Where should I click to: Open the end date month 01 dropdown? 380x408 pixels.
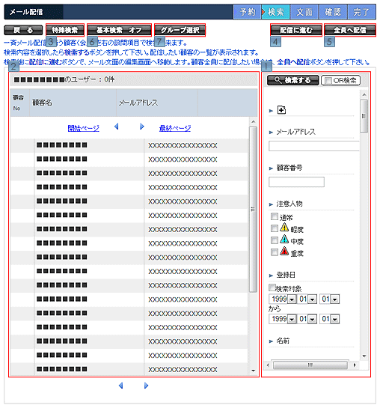[x=312, y=319]
